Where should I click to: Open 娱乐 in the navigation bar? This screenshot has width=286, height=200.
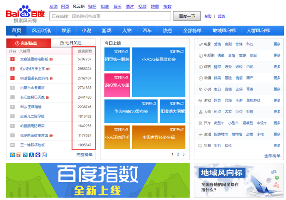pyautogui.click(x=66, y=30)
